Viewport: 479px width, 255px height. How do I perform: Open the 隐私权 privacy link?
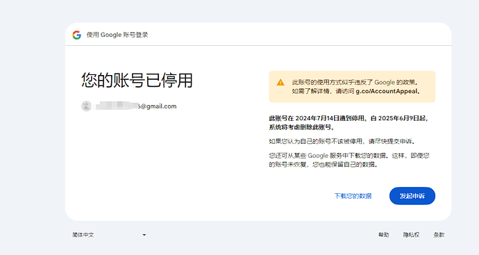point(411,235)
